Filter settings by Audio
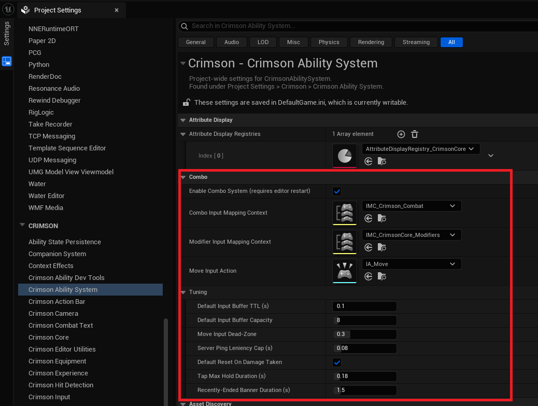 (232, 42)
